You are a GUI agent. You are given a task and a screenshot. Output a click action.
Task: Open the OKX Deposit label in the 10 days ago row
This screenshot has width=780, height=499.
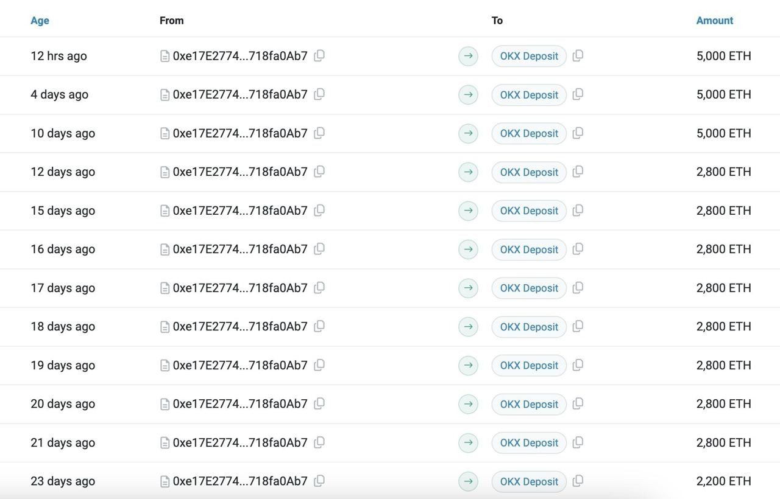click(x=529, y=133)
